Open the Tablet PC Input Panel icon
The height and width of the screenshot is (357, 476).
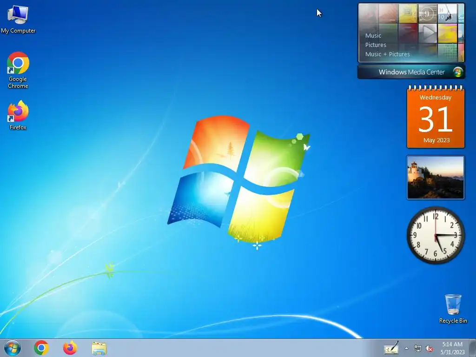point(391,348)
